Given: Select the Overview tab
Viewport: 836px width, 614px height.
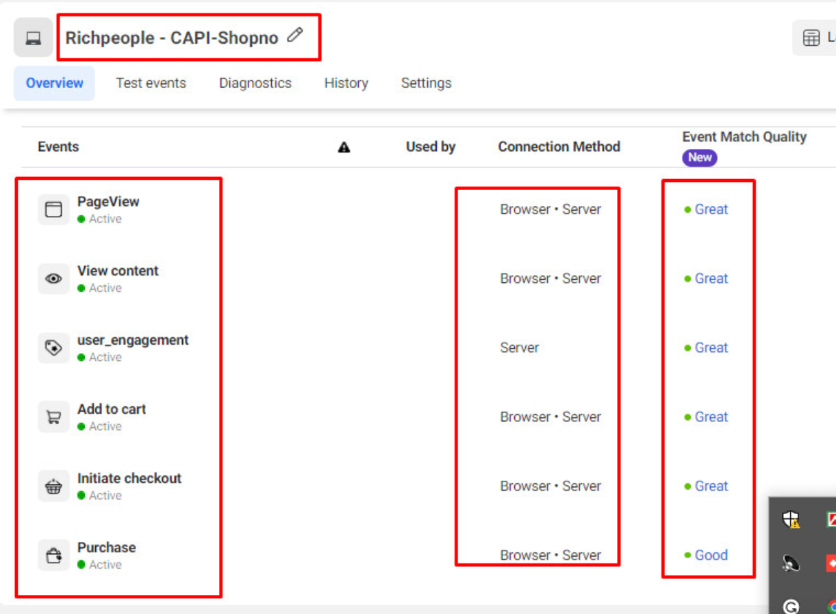Looking at the screenshot, I should tap(54, 83).
